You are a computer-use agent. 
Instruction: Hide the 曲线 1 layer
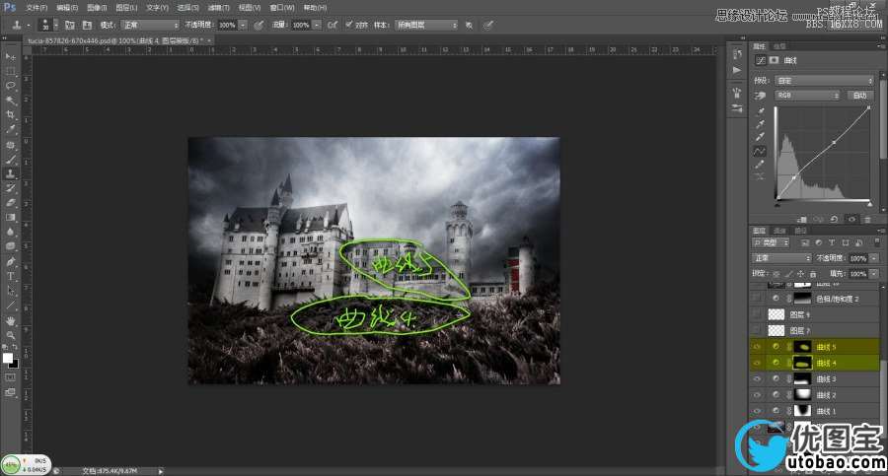click(x=757, y=411)
